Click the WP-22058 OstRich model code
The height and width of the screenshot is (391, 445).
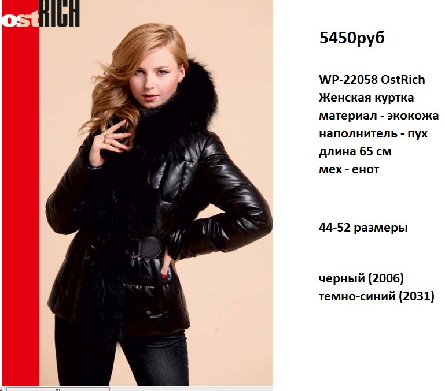coord(372,80)
